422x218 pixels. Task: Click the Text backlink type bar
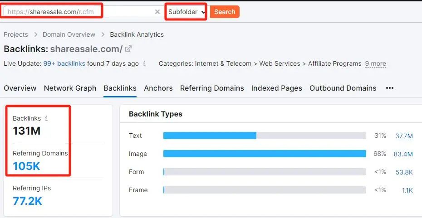[x=265, y=136]
